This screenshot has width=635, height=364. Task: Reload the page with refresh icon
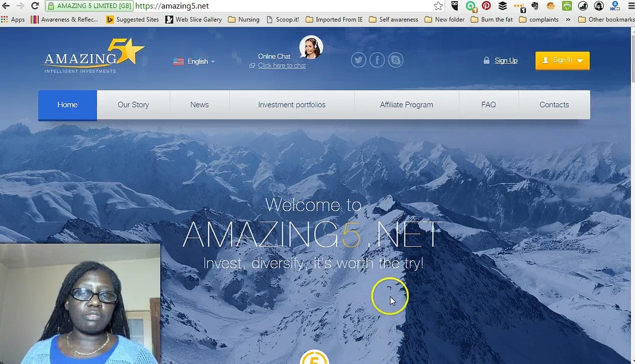point(35,6)
